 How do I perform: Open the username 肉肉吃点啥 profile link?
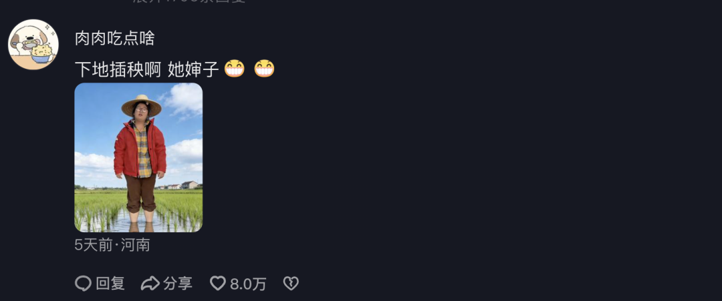114,38
